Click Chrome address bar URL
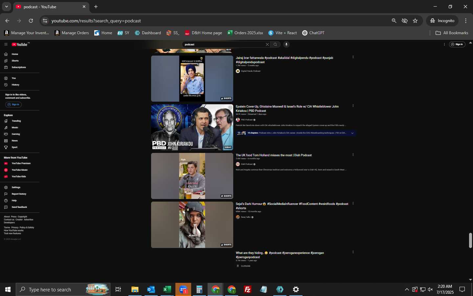The image size is (473, 296). [96, 21]
